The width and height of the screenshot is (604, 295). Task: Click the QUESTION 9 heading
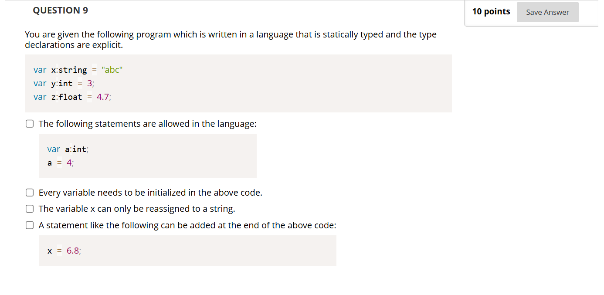tap(60, 10)
